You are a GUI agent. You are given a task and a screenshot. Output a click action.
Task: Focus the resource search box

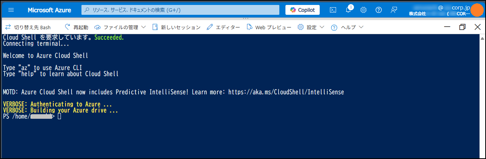click(x=181, y=10)
